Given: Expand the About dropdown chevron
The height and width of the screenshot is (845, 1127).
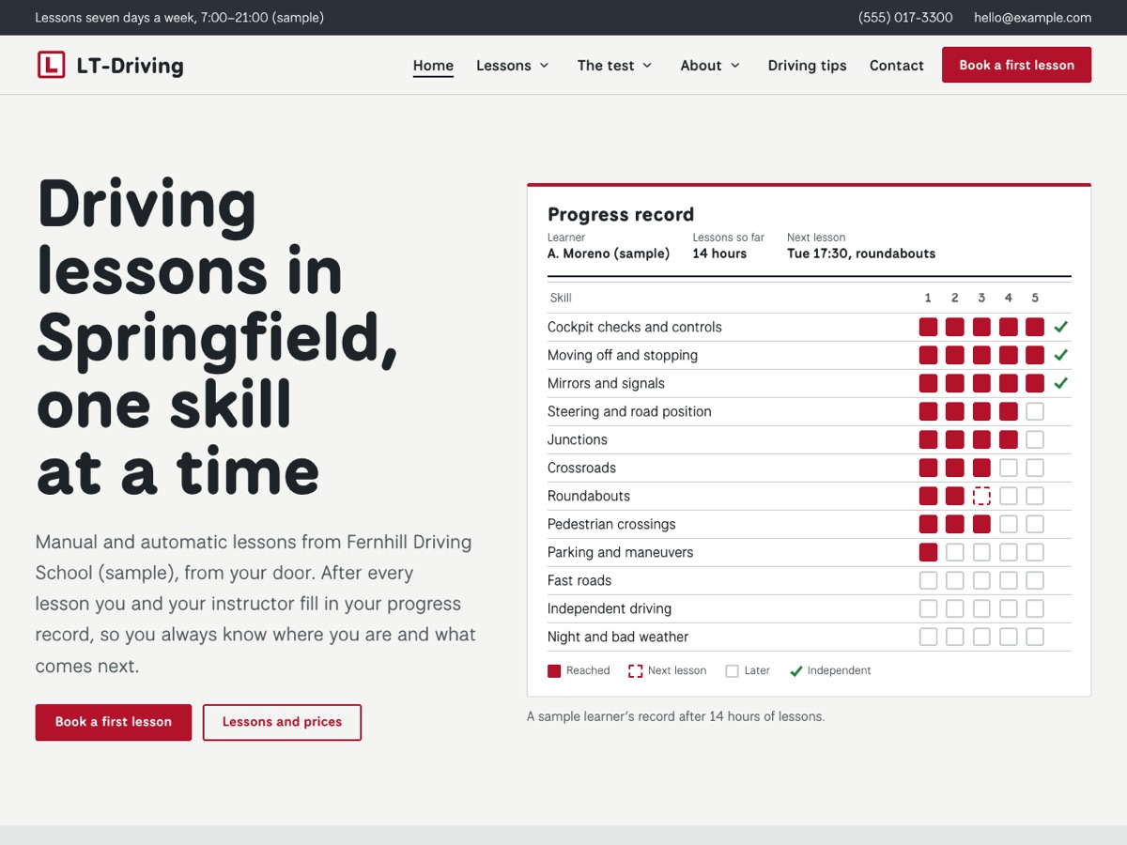Looking at the screenshot, I should pos(734,66).
